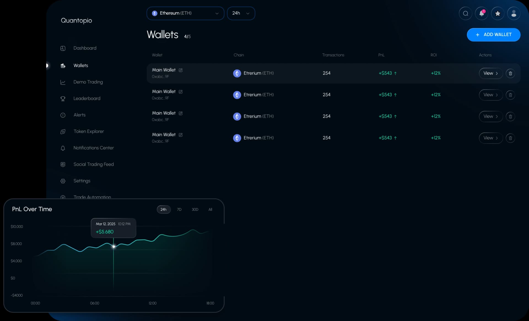The width and height of the screenshot is (529, 321).
Task: Open the Settings gear icon in sidebar
Action: point(63,181)
